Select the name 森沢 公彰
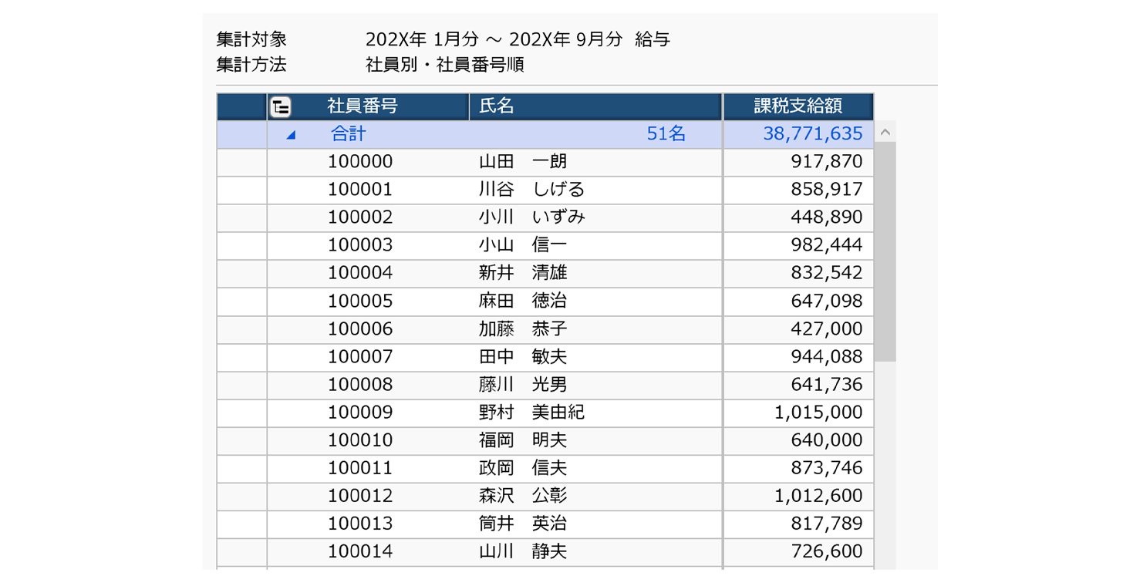1123x576 pixels. point(522,496)
